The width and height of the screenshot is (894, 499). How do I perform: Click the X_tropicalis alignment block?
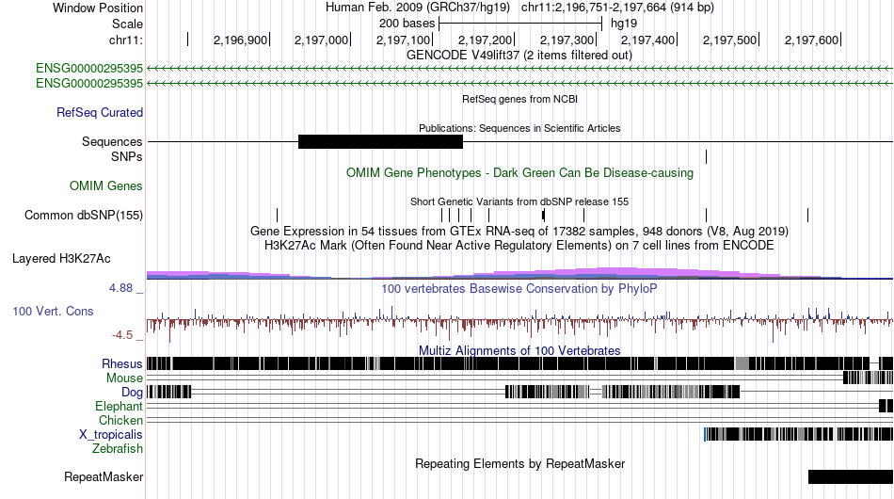799,434
